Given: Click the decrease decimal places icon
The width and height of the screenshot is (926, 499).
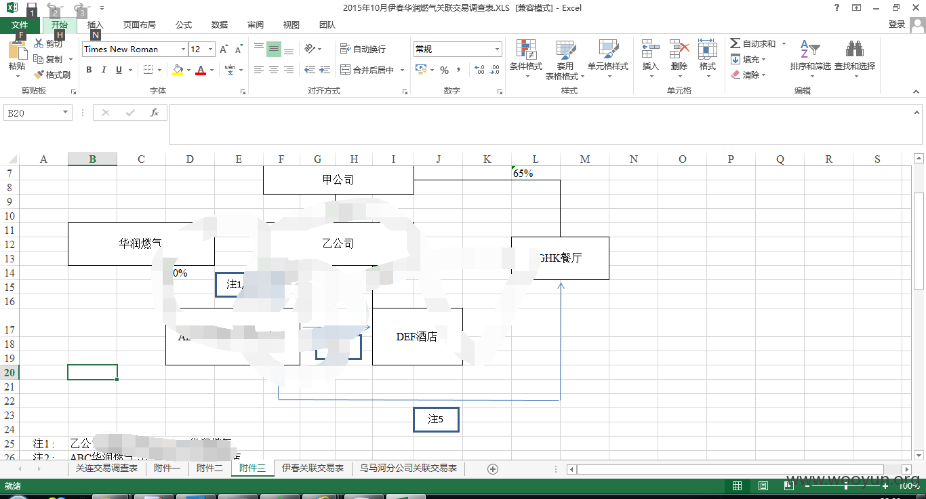Looking at the screenshot, I should coord(495,70).
